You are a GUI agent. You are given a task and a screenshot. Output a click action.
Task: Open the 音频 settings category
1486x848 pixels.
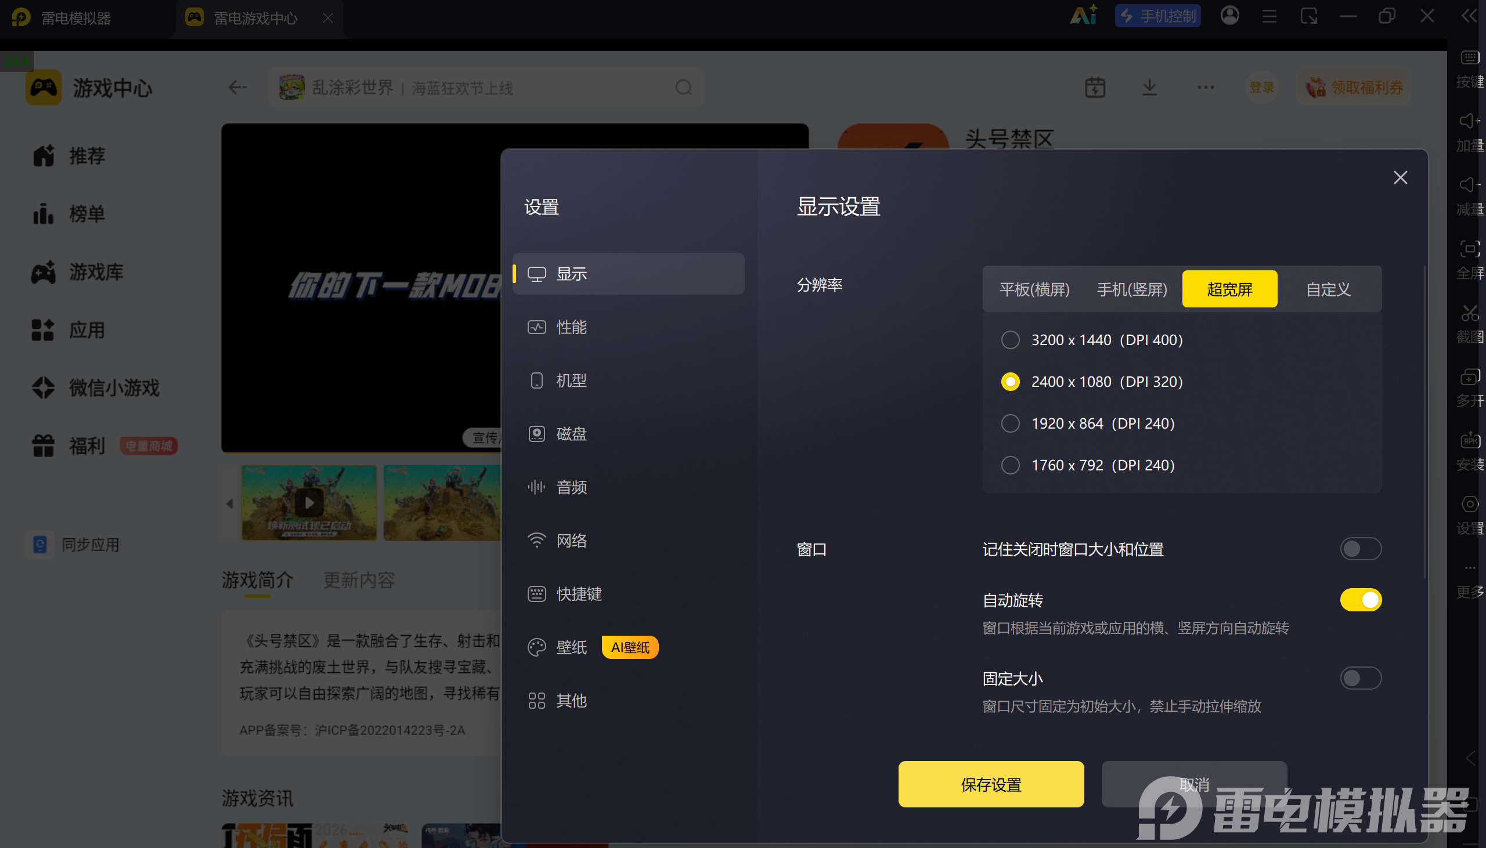tap(628, 487)
